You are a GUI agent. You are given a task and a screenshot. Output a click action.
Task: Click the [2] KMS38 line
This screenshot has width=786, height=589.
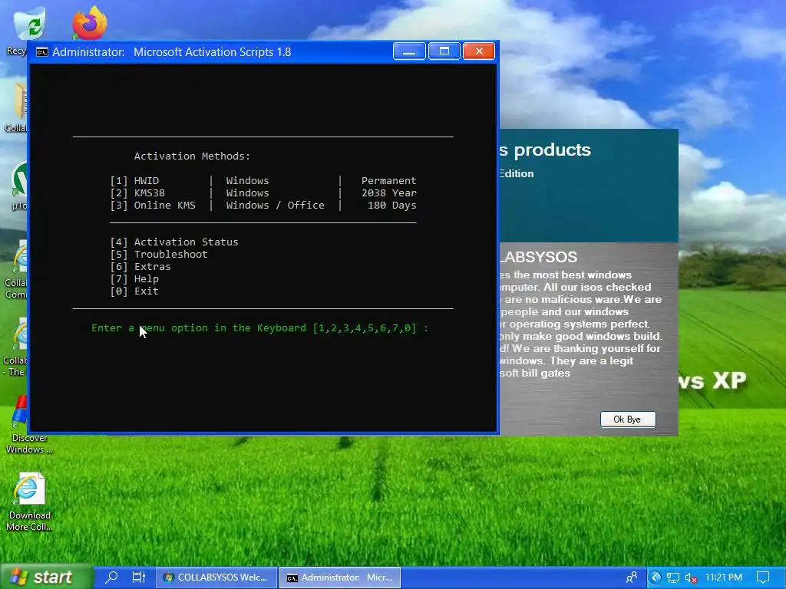(x=263, y=192)
